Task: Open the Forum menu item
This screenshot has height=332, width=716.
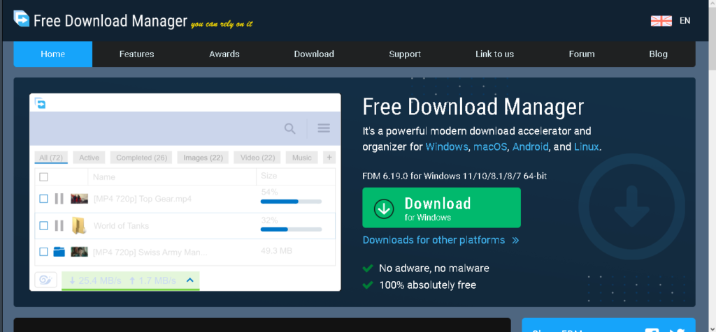Action: point(581,54)
